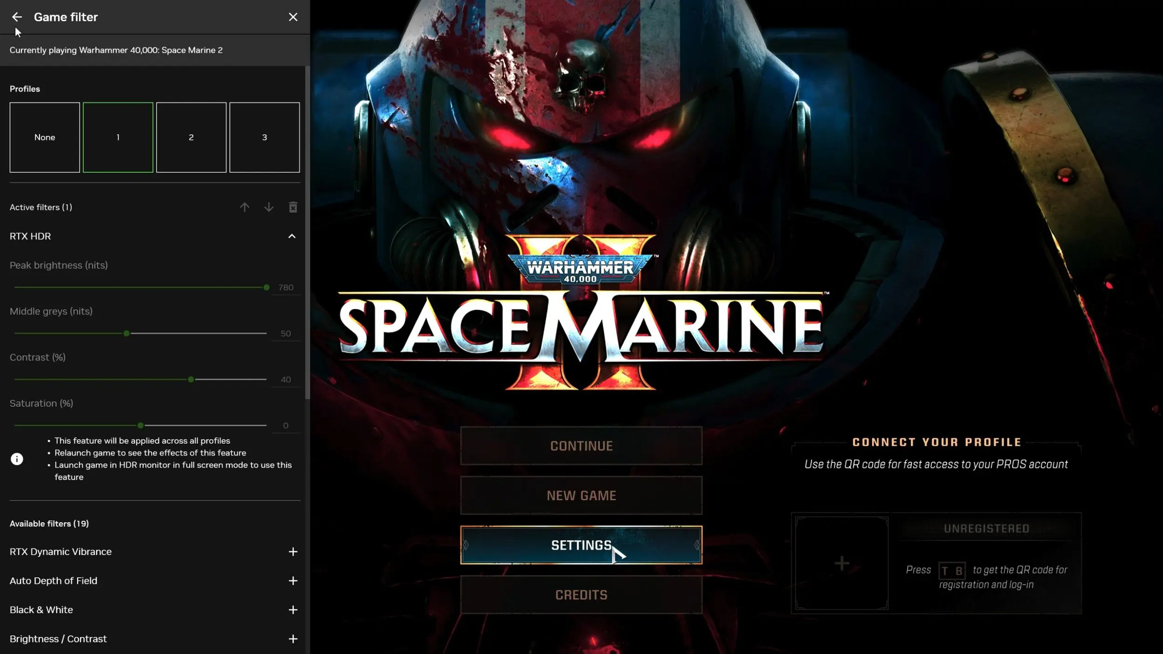This screenshot has height=654, width=1163.
Task: Click the Black & White filter name
Action: click(x=41, y=610)
